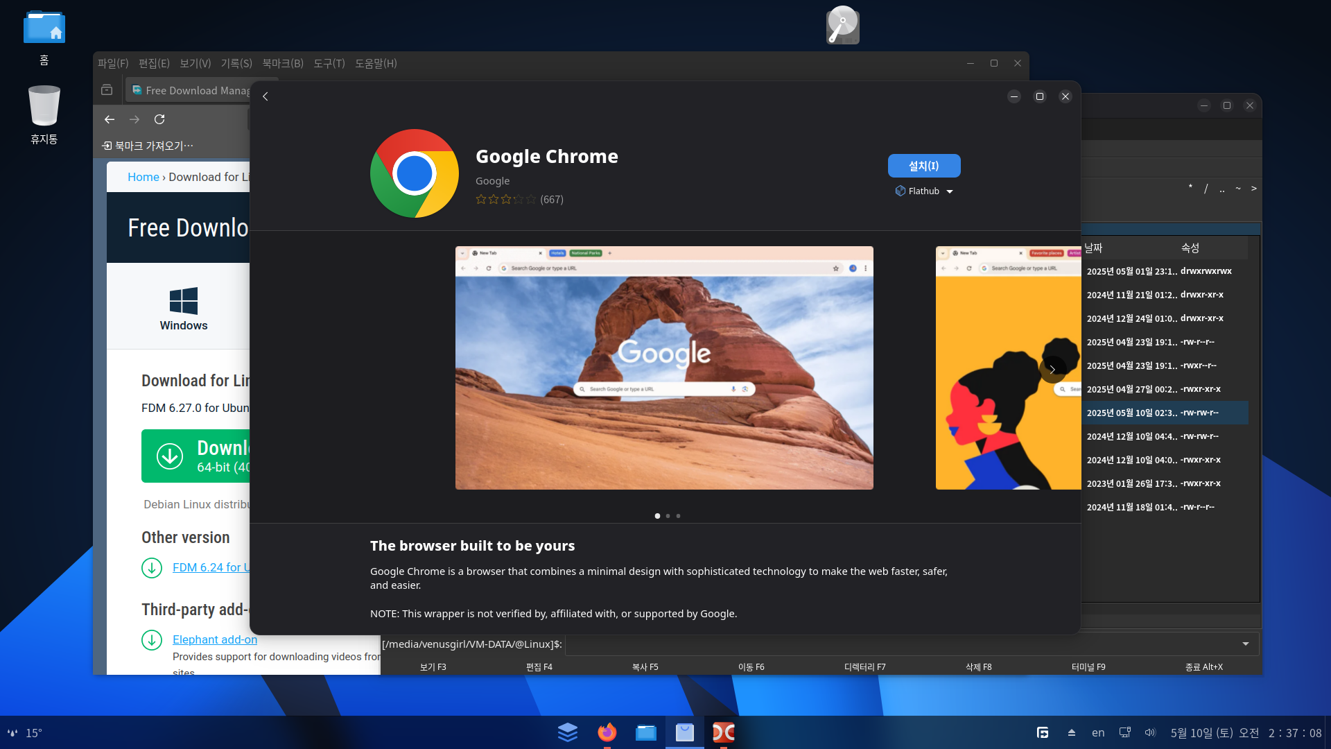This screenshot has width=1331, height=749.
Task: Expand the Flathub source dropdown
Action: tap(924, 191)
